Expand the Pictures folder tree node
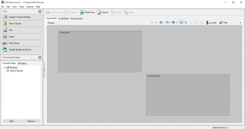245x129 pixels. coord(4,68)
